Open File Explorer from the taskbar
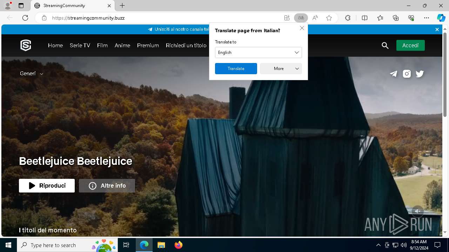Image resolution: width=449 pixels, height=252 pixels. coord(161,245)
